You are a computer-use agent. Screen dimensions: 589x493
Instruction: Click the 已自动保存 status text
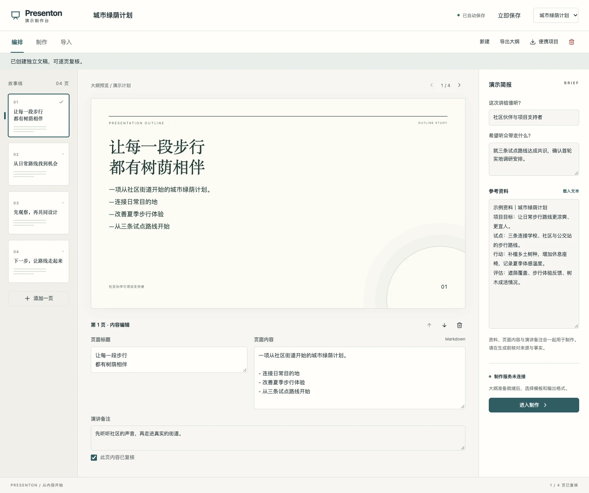[x=474, y=16]
